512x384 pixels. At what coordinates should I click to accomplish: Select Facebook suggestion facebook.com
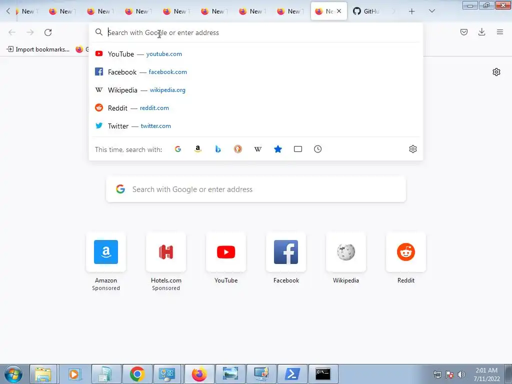tap(256, 72)
